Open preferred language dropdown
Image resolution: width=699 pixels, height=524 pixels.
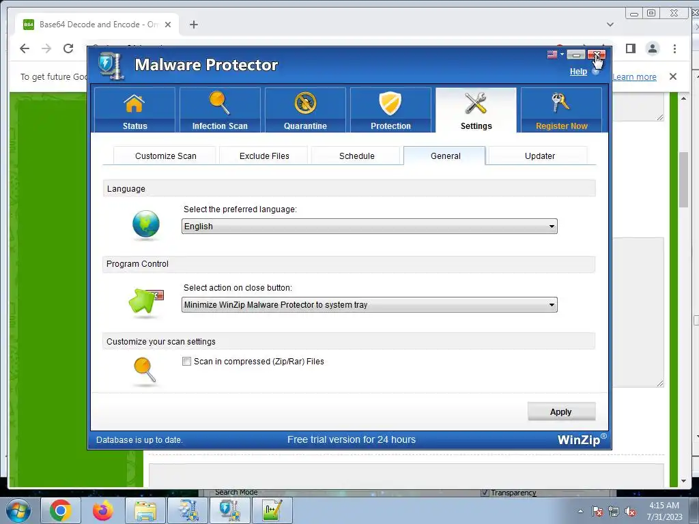(x=369, y=227)
